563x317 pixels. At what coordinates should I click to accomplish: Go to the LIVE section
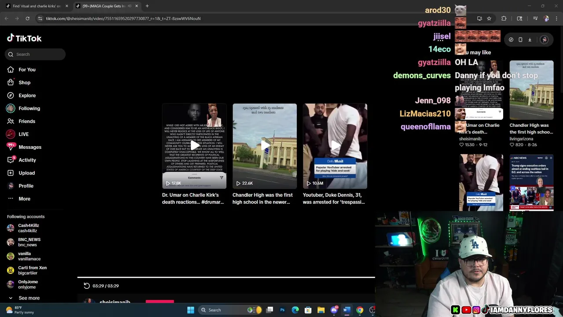[x=18, y=134]
